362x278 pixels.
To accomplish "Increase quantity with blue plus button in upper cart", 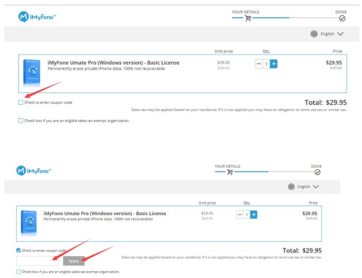I will coord(273,64).
